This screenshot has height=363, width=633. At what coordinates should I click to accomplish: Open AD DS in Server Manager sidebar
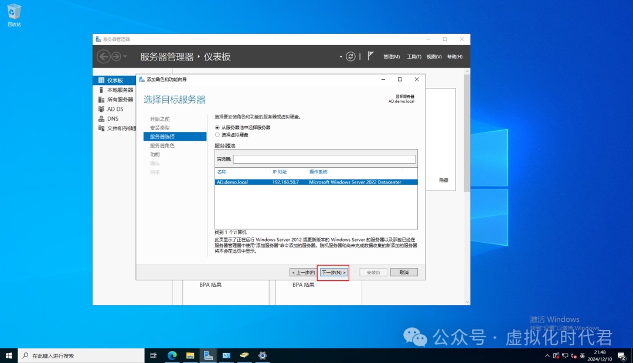115,109
